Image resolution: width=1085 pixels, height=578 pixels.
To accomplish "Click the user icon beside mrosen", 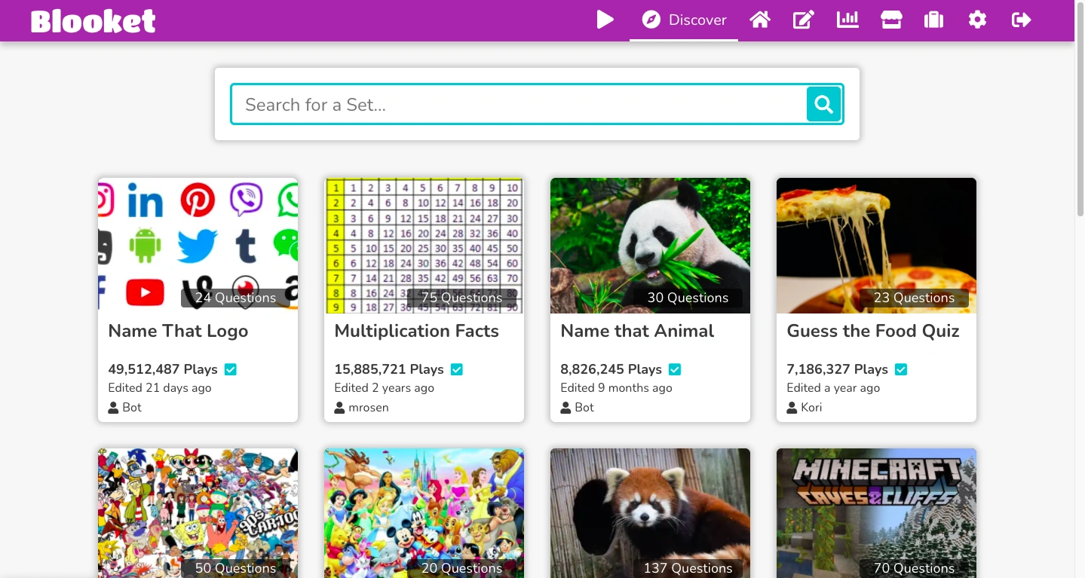I will click(x=339, y=408).
